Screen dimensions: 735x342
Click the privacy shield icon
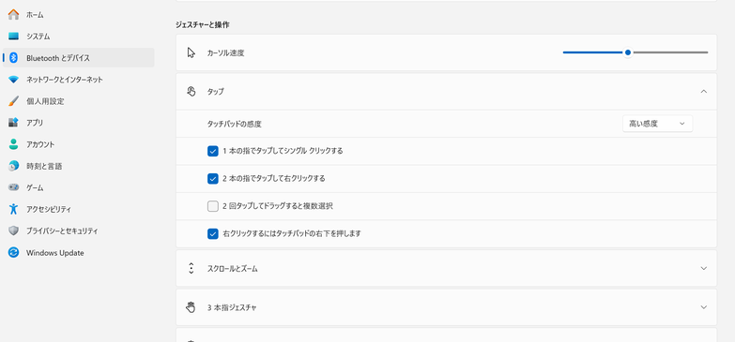(13, 230)
